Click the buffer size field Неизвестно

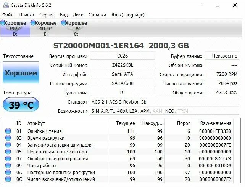(x=222, y=56)
